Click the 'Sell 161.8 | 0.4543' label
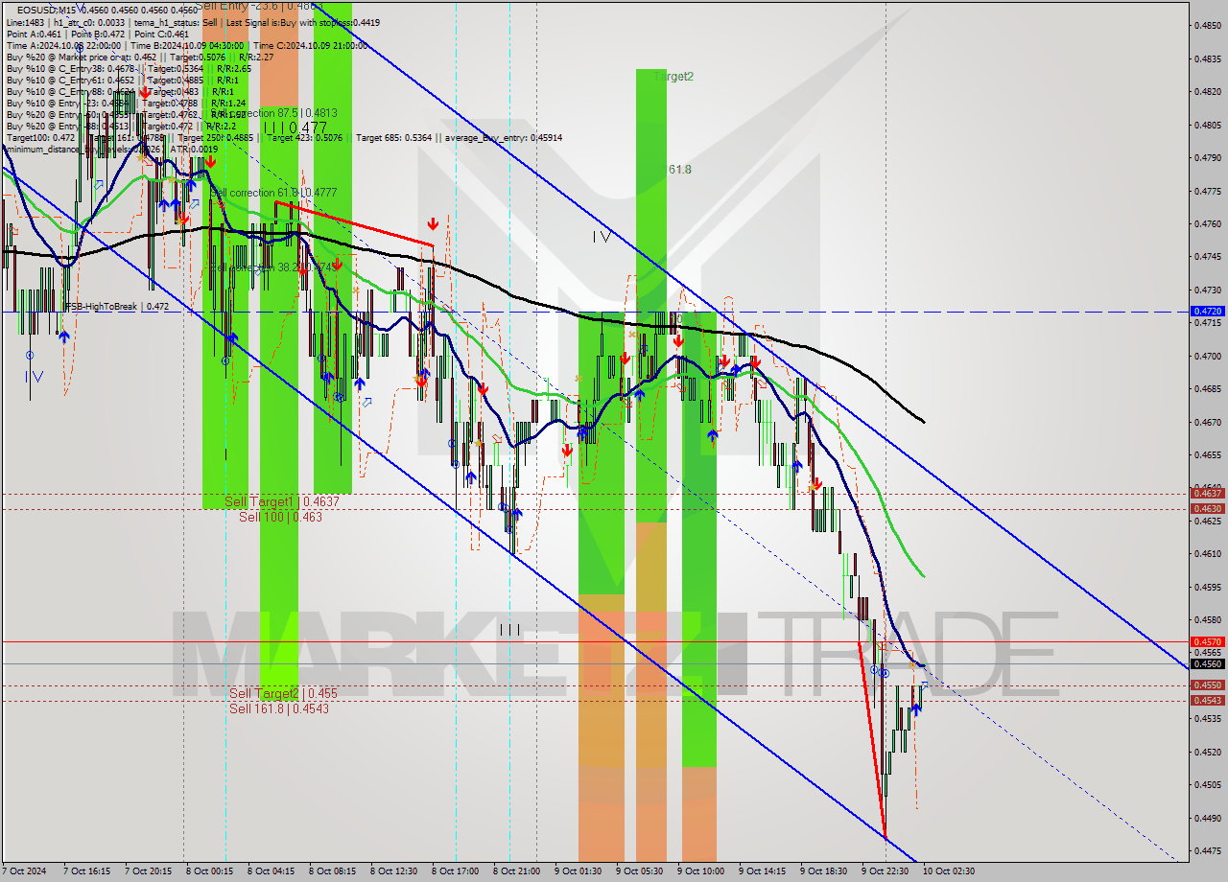 [x=279, y=708]
